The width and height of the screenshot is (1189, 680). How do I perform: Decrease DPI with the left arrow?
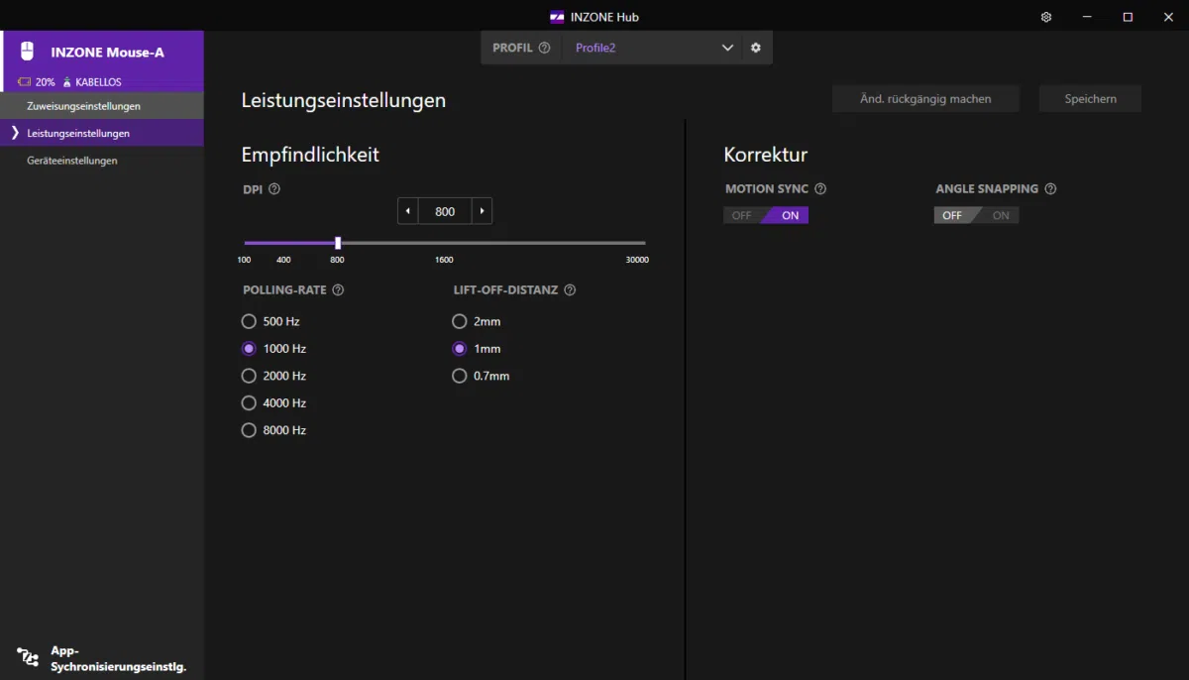[x=407, y=211]
